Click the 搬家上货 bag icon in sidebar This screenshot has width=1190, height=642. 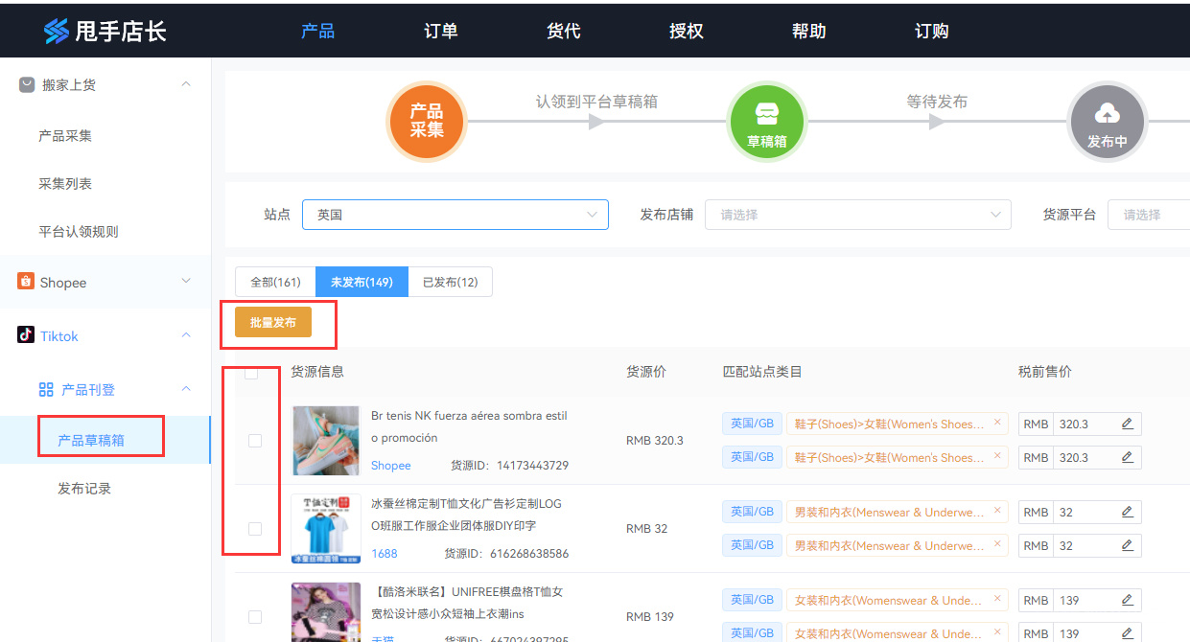(x=27, y=84)
